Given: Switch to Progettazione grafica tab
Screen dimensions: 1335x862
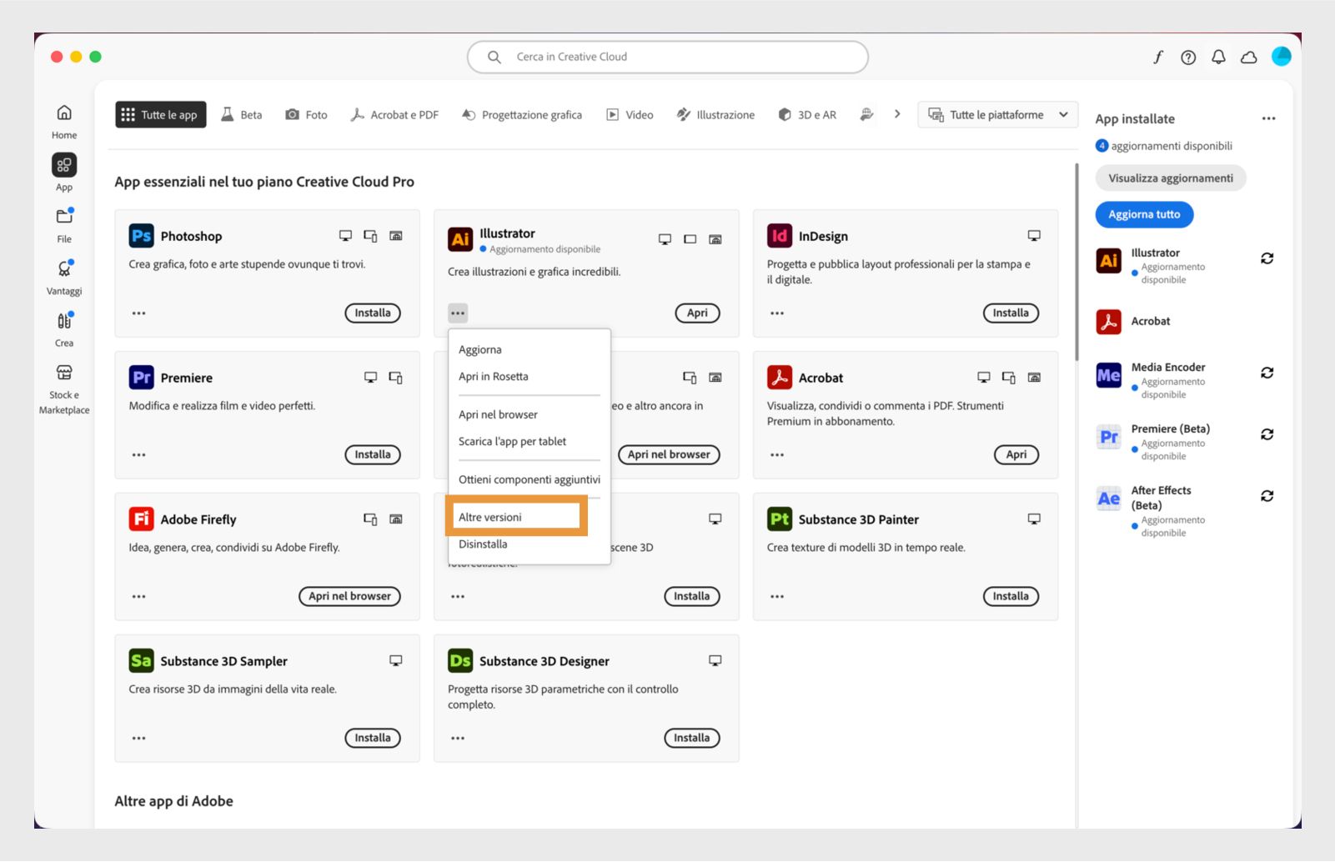Looking at the screenshot, I should pos(522,115).
